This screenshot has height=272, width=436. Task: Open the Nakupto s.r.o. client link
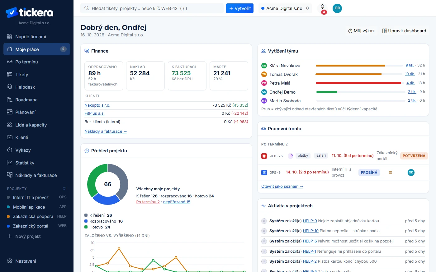point(97,105)
